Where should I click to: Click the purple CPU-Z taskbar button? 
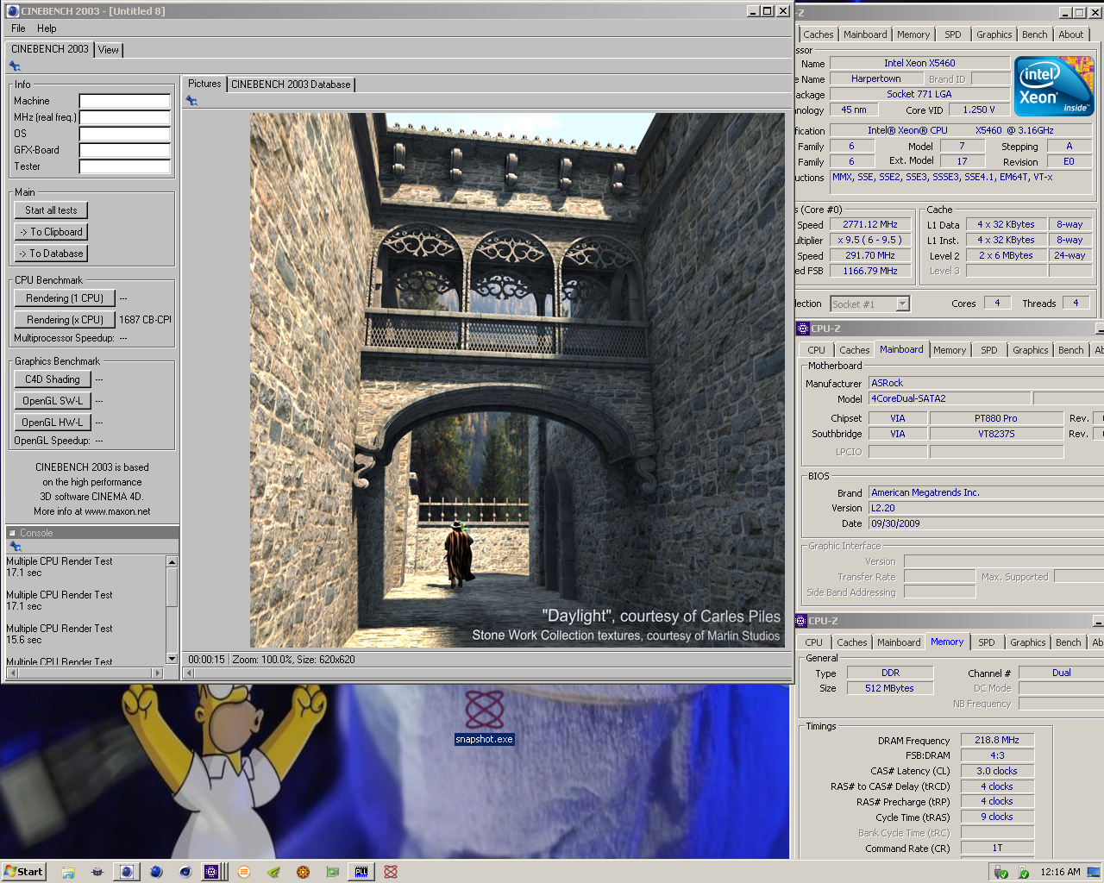[211, 872]
